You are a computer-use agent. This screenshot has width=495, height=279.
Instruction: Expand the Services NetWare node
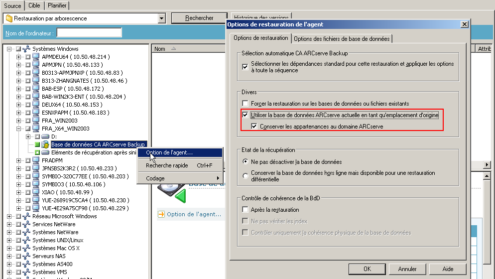pos(9,224)
